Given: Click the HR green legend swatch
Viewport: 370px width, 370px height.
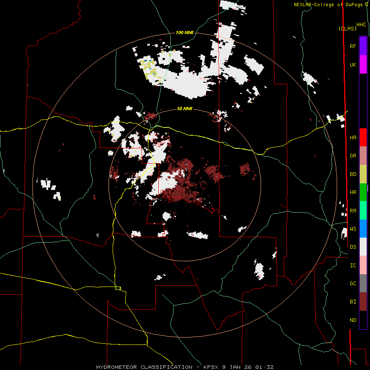Looking at the screenshot, I should point(363,192).
